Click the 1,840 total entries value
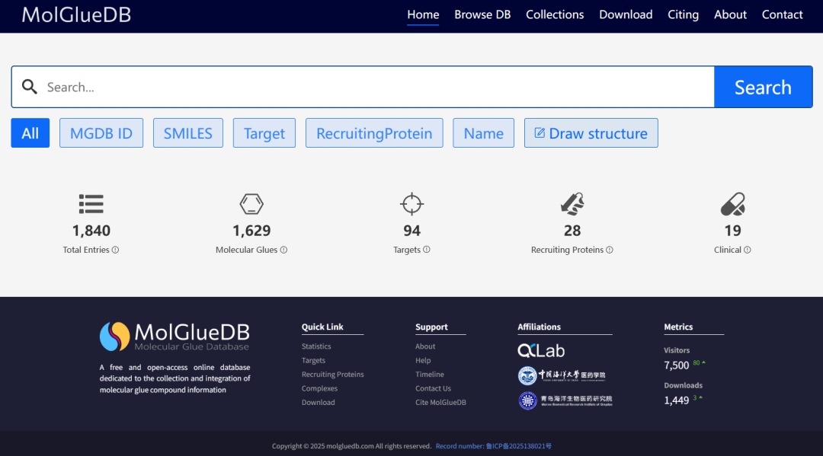 coord(91,231)
